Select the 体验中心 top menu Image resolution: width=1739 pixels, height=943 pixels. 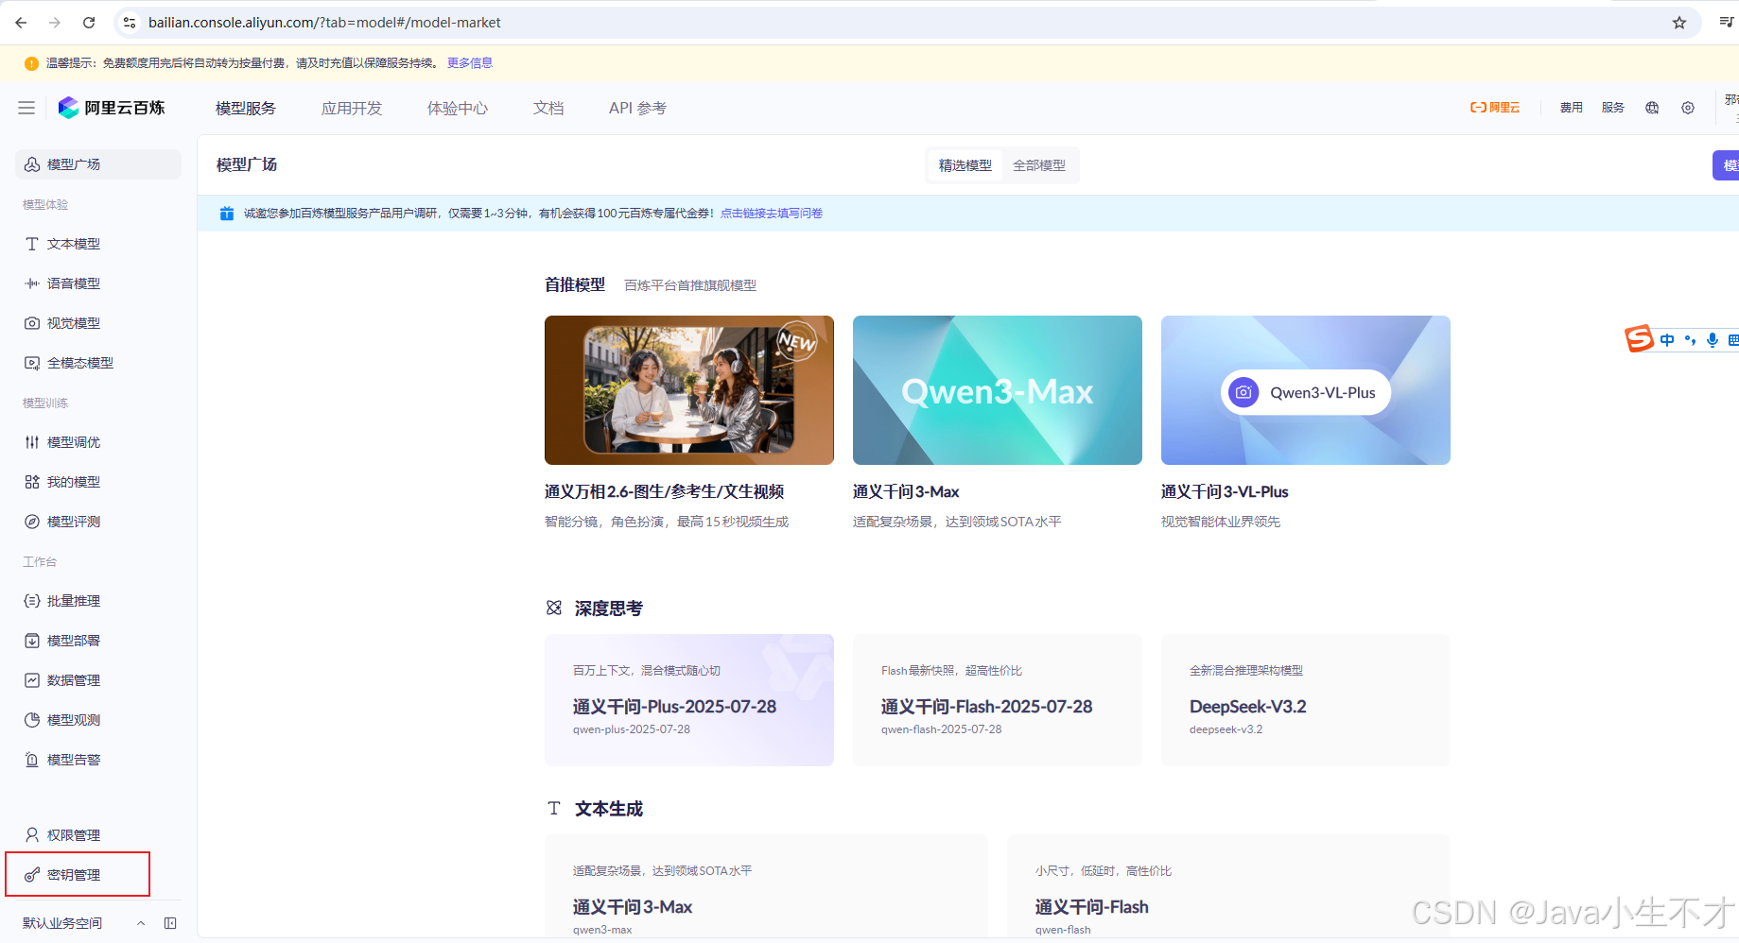point(458,109)
